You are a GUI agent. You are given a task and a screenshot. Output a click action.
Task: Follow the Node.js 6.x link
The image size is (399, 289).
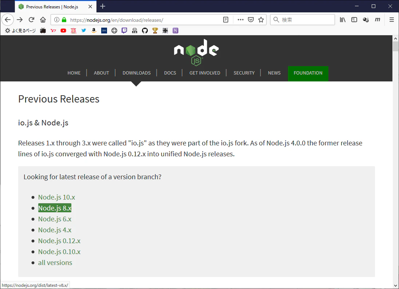click(55, 219)
